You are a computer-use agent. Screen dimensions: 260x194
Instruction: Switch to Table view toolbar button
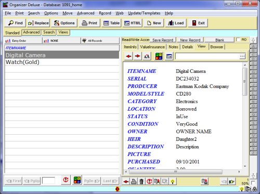pyautogui.click(x=111, y=23)
